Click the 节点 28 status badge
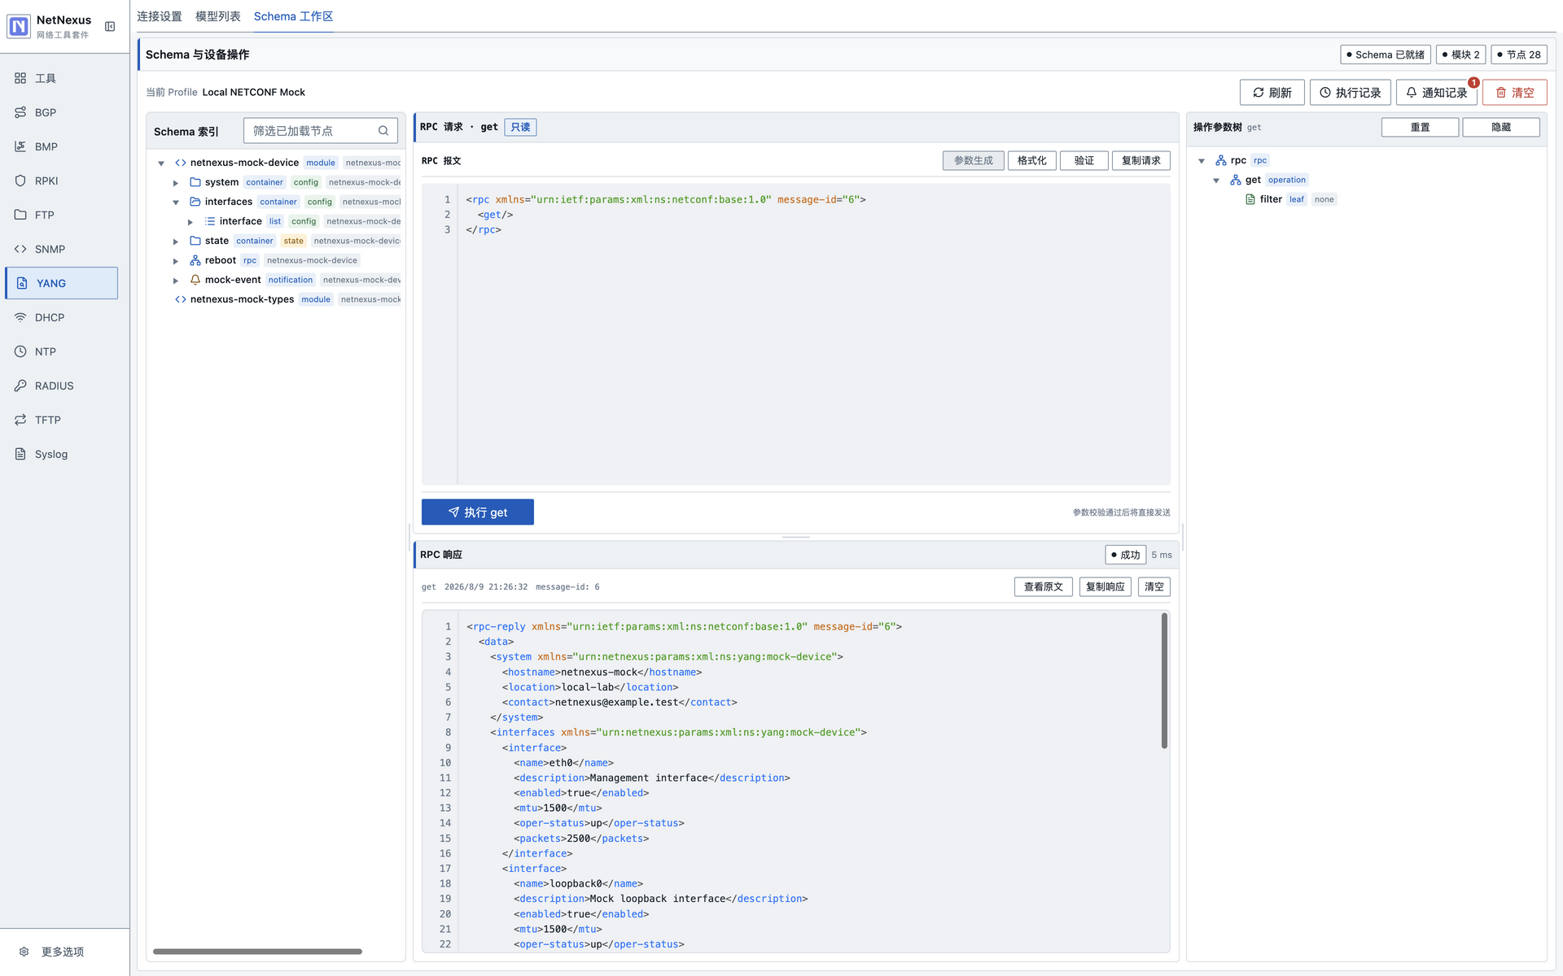 click(1518, 54)
